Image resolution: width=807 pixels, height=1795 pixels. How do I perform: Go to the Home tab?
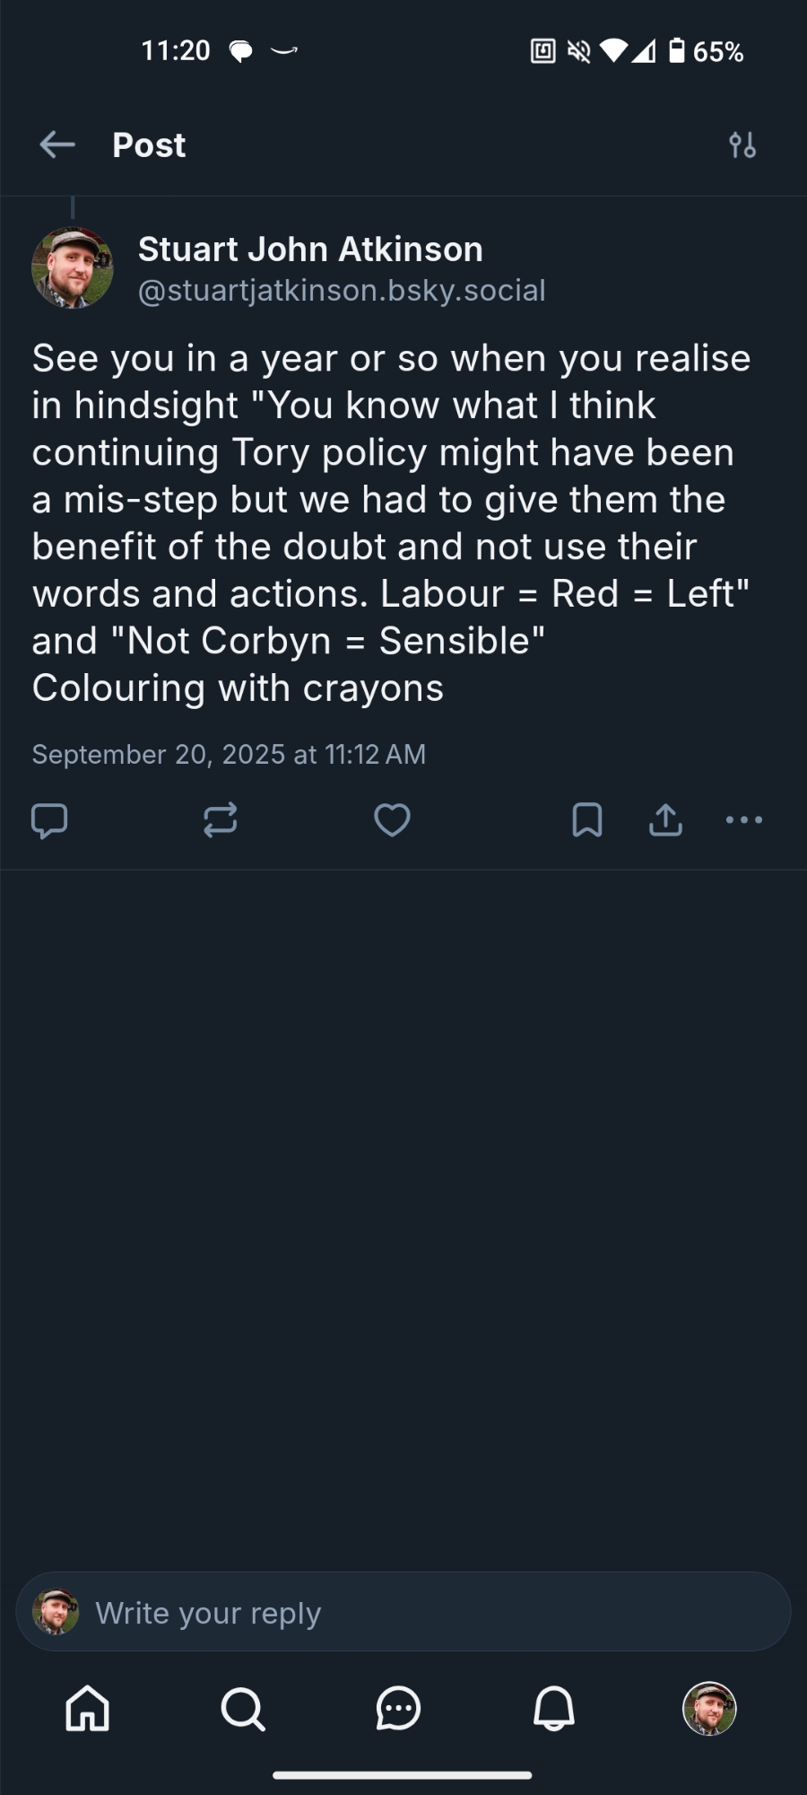click(88, 1708)
